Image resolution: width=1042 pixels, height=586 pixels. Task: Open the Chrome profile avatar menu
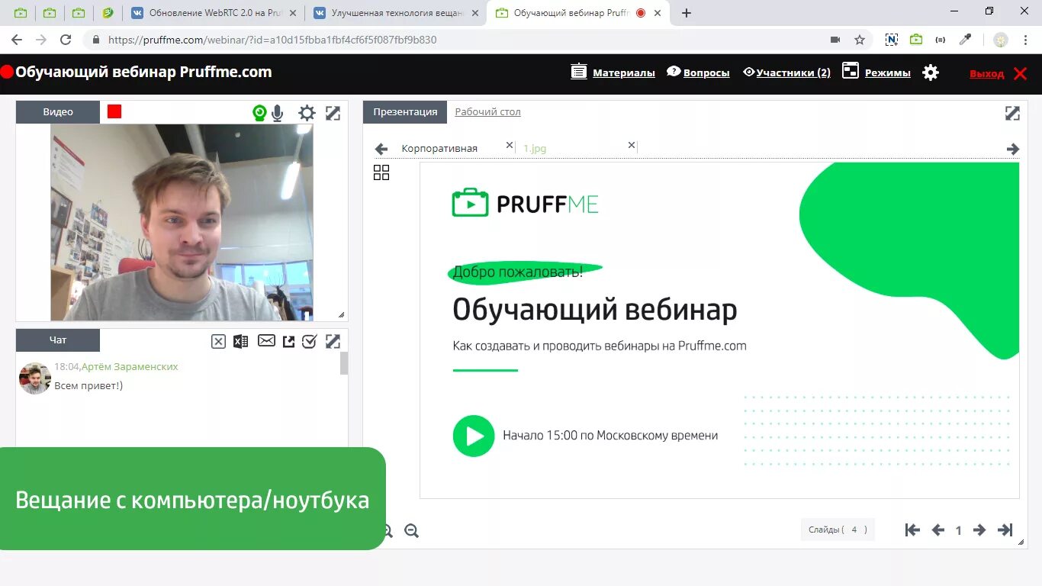pos(1001,40)
